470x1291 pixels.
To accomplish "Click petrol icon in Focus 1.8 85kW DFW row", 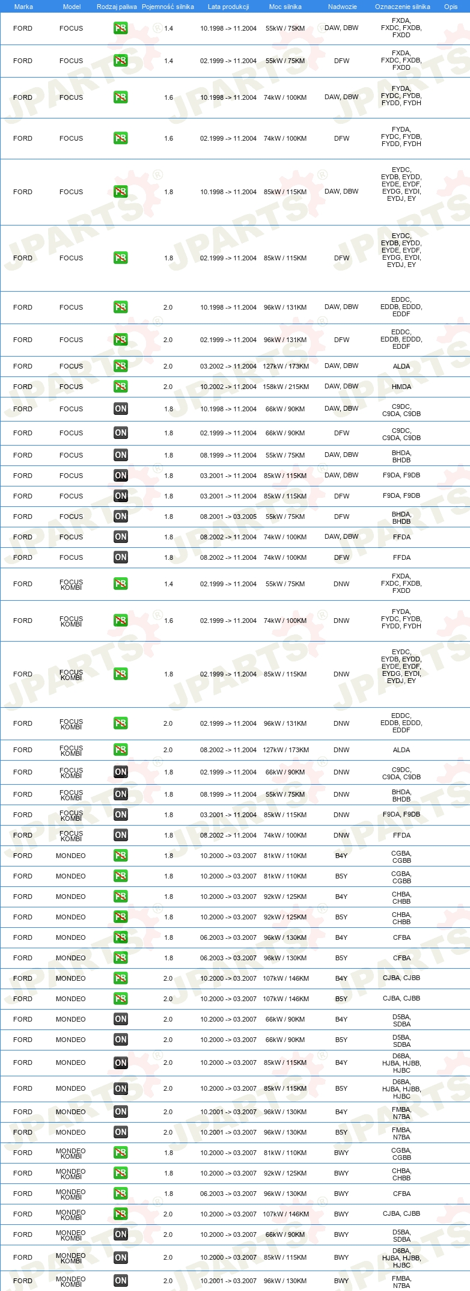I will (x=121, y=258).
